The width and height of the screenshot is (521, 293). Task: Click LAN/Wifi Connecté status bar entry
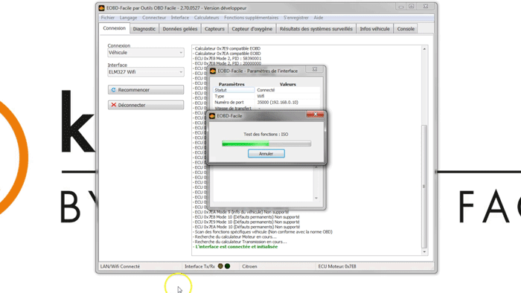pyautogui.click(x=120, y=266)
